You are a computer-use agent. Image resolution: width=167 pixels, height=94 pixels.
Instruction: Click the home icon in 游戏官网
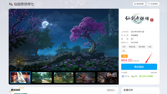[135, 4]
